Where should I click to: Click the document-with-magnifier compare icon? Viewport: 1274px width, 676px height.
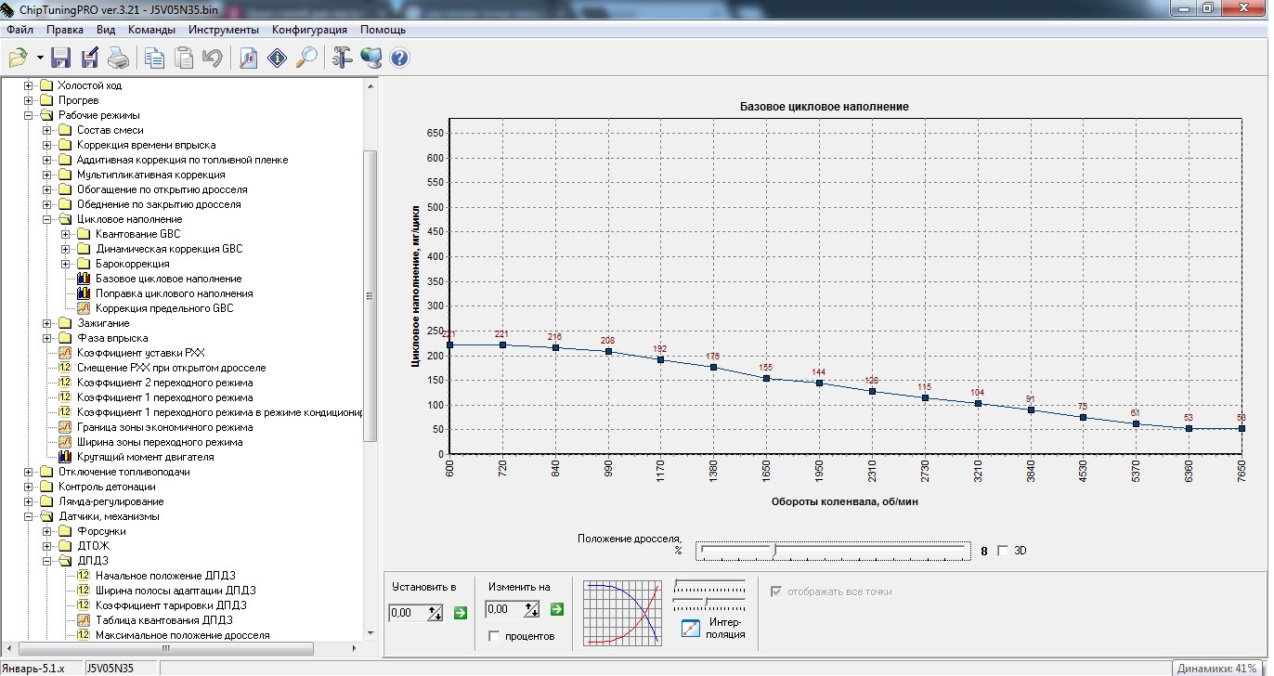pos(249,58)
